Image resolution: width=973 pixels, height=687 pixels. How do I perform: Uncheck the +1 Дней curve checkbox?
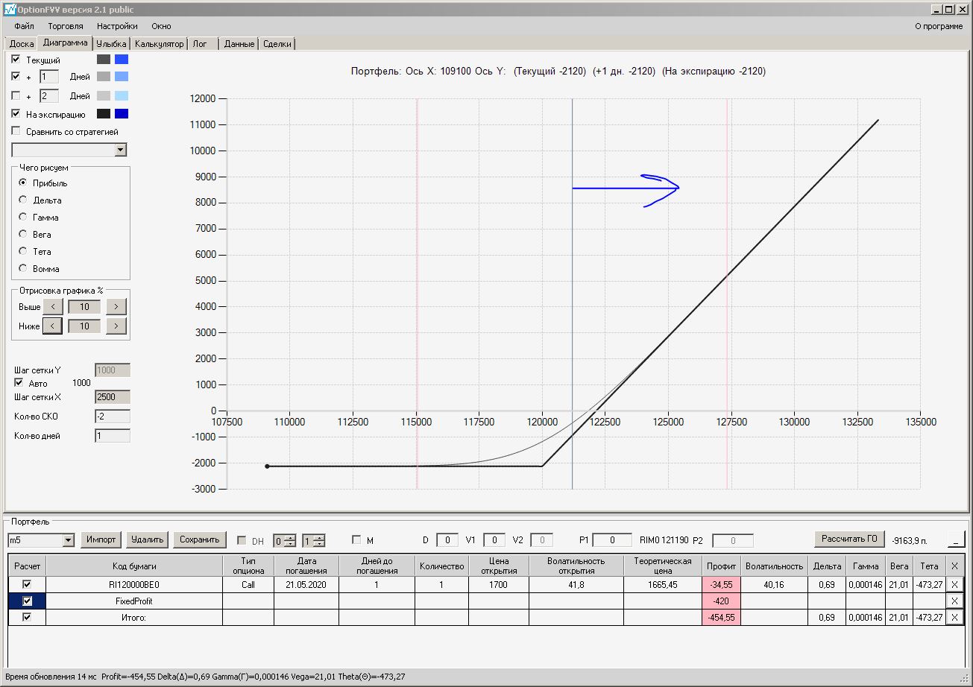[x=16, y=76]
